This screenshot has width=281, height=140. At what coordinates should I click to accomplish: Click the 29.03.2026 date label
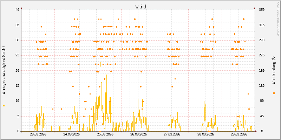coord(239,134)
